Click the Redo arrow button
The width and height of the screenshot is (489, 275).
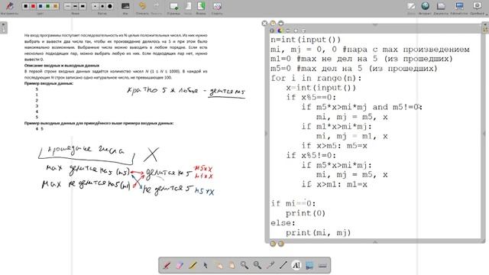tap(156, 6)
